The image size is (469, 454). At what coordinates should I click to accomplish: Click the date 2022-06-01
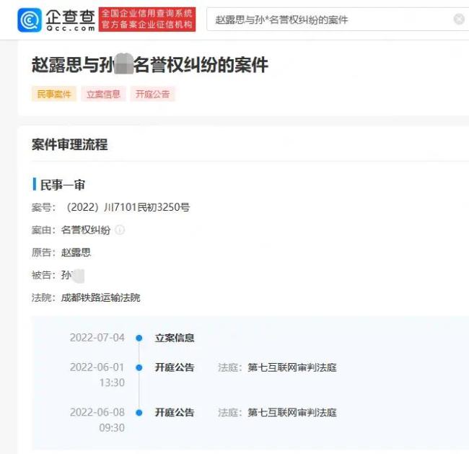pos(97,367)
